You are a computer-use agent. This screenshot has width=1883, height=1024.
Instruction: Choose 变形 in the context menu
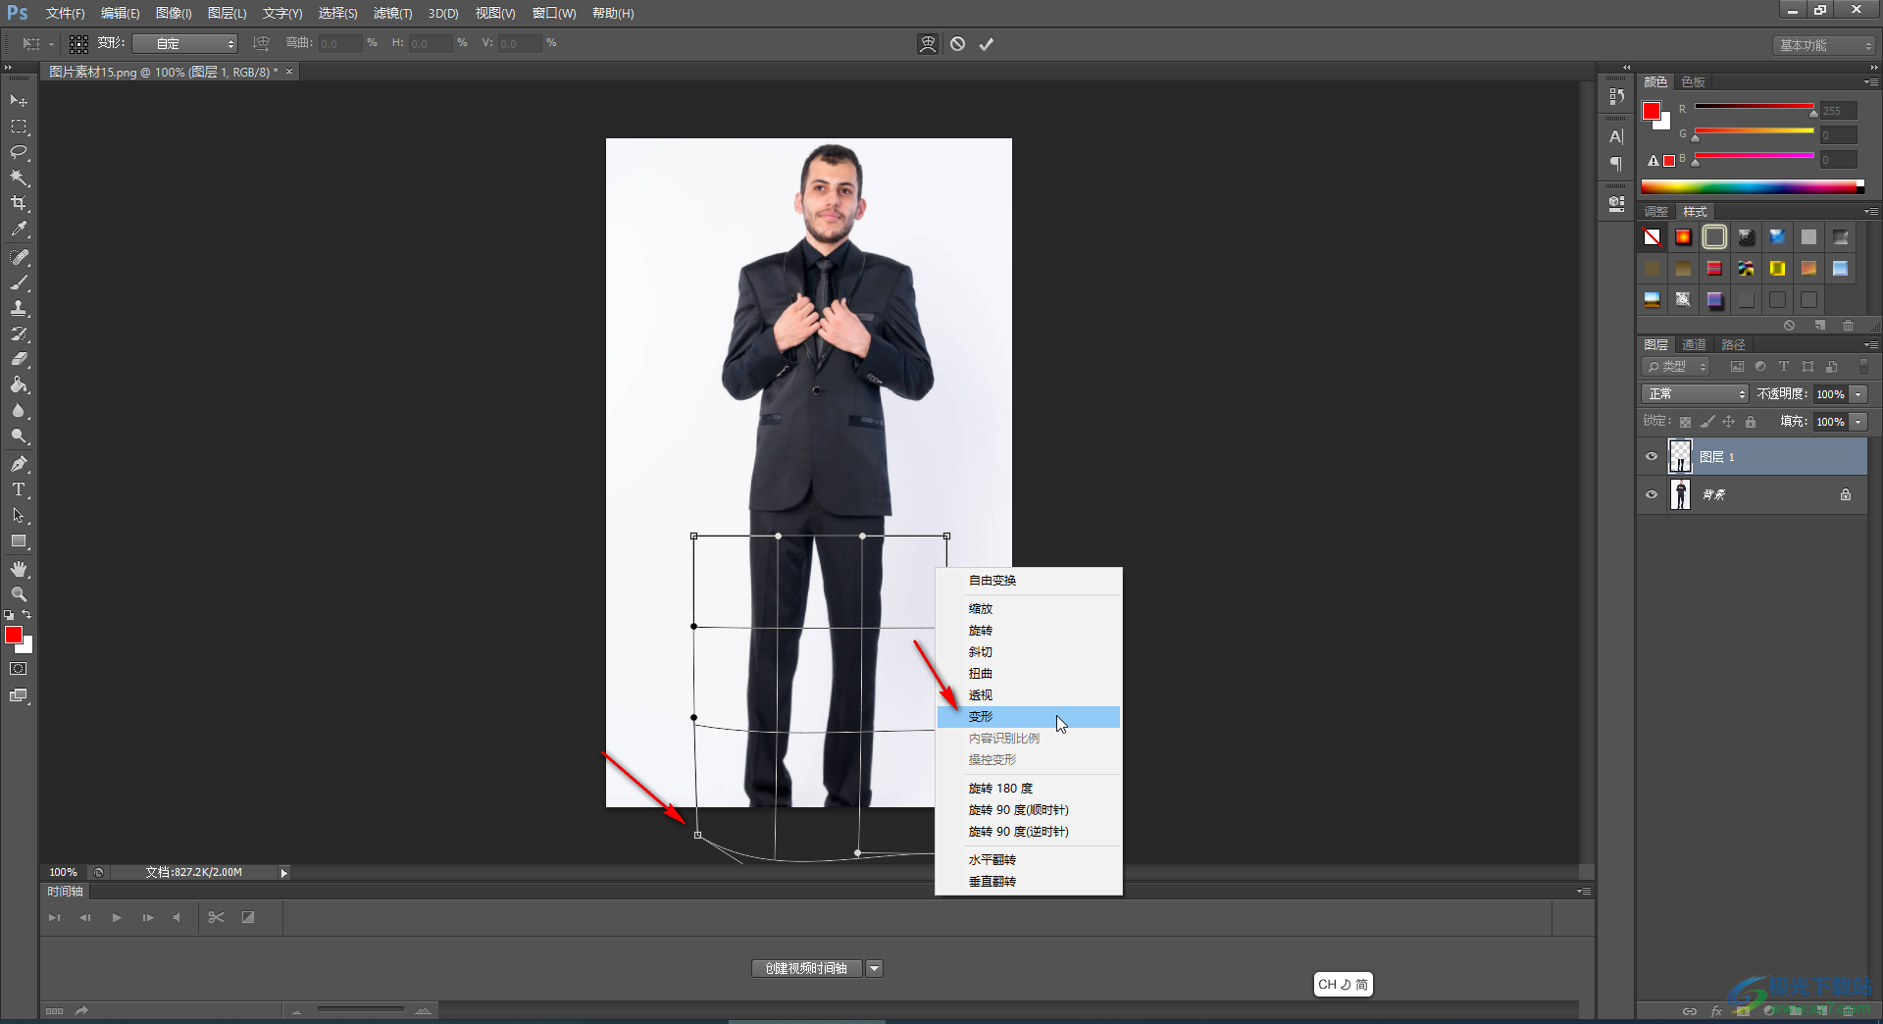[1028, 717]
